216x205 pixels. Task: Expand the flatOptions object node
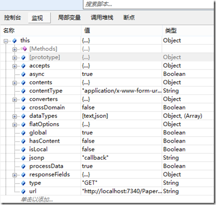coord(14,125)
